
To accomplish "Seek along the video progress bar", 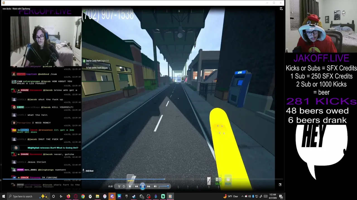I will [142, 180].
